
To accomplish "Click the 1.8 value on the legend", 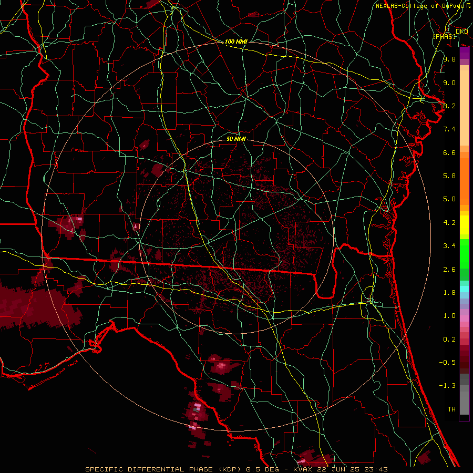I will [x=449, y=293].
